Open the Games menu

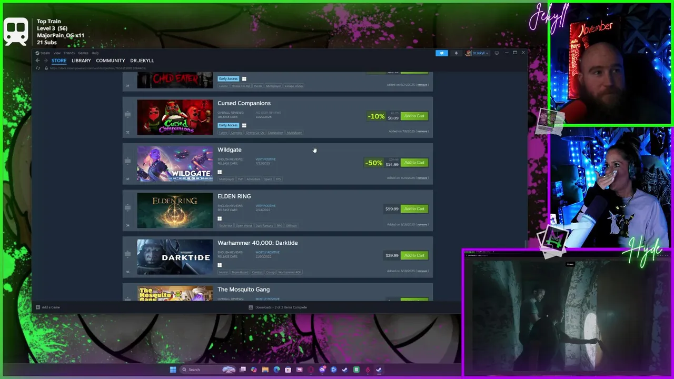pos(83,53)
